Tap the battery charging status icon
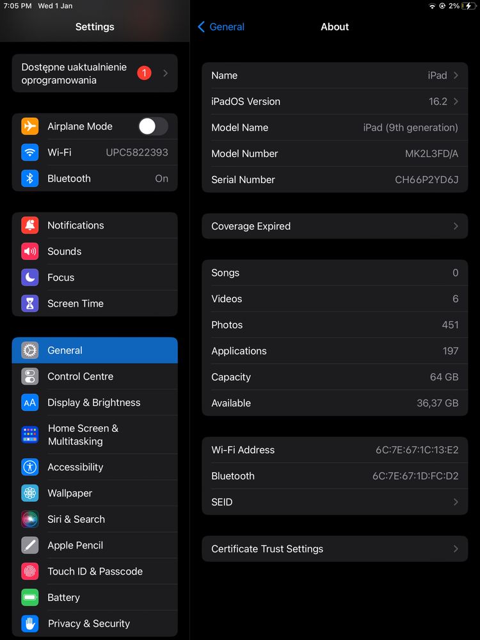 tap(469, 6)
